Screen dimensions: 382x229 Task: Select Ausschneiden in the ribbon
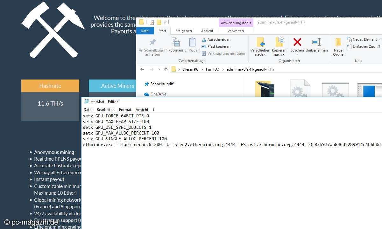pos(216,39)
